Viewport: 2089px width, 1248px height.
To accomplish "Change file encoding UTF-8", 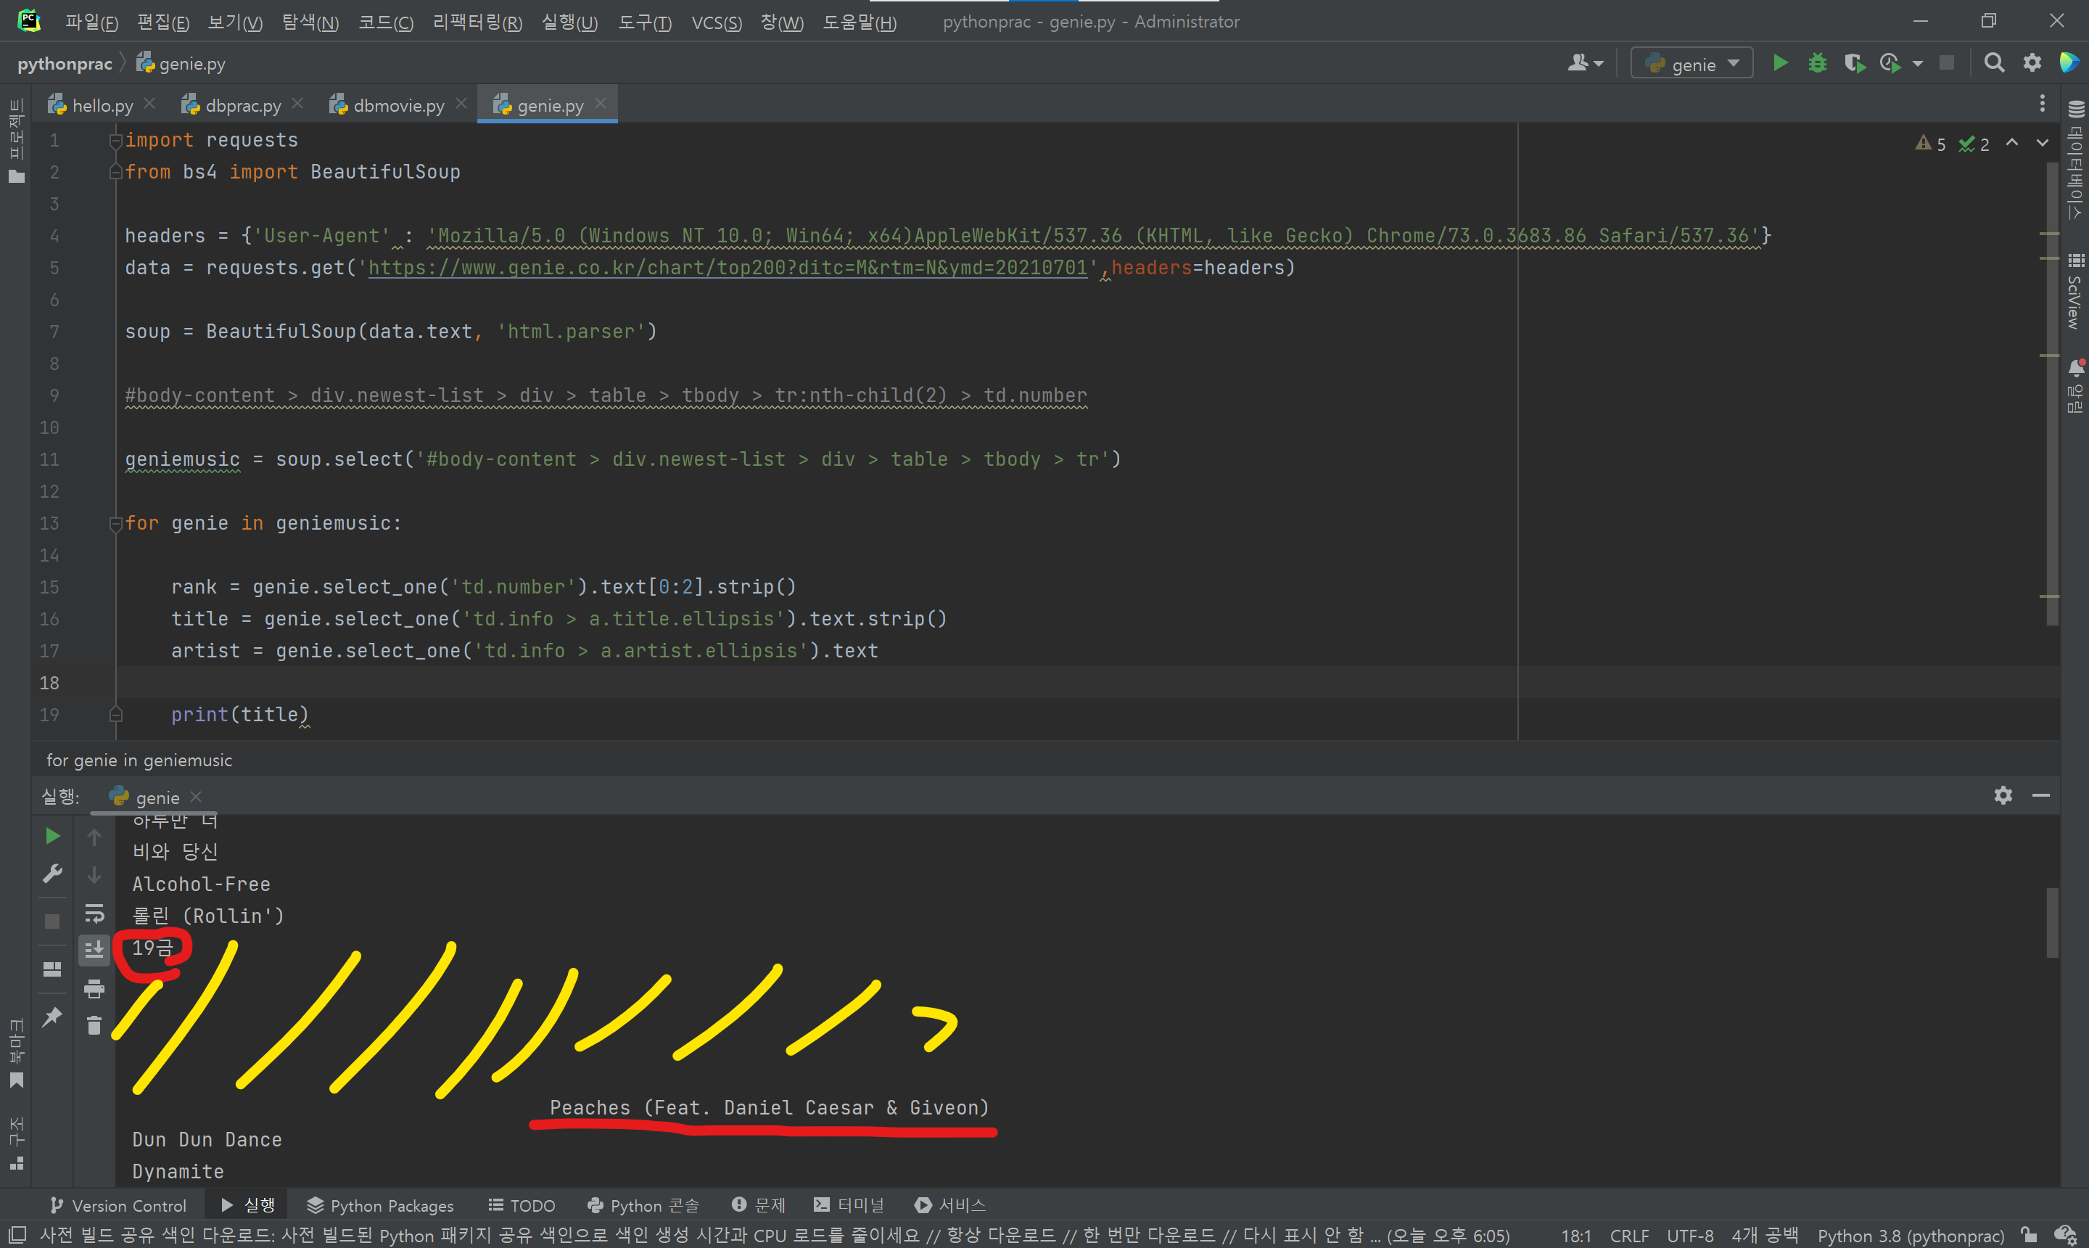I will tap(1689, 1236).
